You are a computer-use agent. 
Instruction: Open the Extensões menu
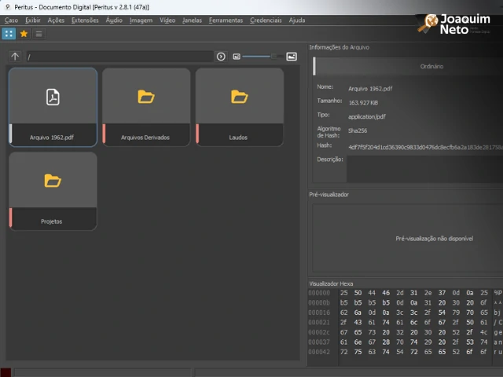85,20
